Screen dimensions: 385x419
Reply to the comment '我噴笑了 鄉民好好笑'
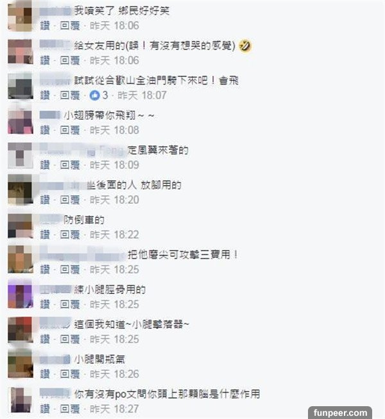coord(70,26)
